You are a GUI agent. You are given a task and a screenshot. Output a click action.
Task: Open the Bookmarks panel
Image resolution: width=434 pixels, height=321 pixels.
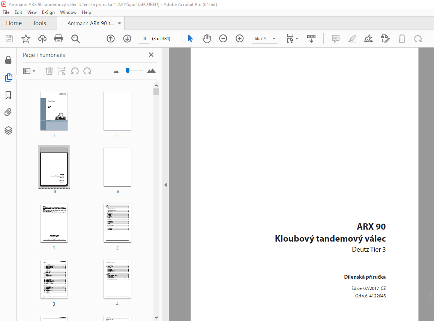(8, 95)
